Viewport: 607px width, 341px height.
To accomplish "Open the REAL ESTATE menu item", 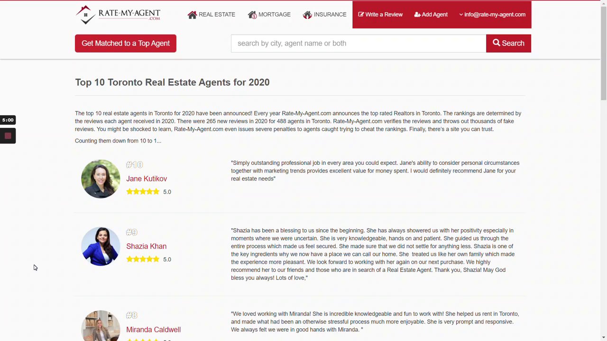I will (212, 15).
